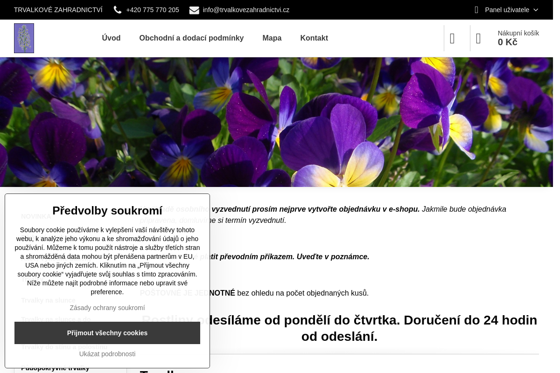Image resolution: width=560 pixels, height=373 pixels.
Task: Expand the Panel uživatele dropdown arrow
Action: point(536,10)
